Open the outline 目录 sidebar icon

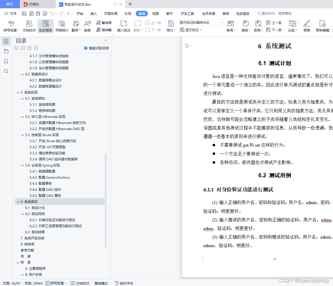click(x=6, y=41)
